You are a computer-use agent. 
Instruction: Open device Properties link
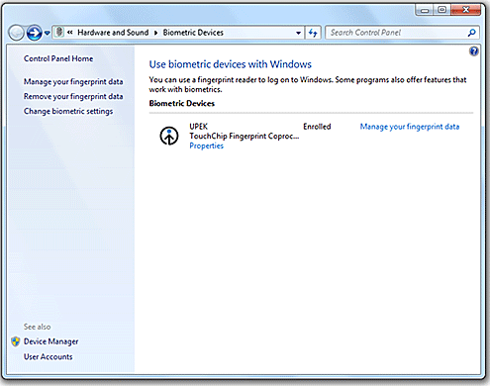pos(206,145)
